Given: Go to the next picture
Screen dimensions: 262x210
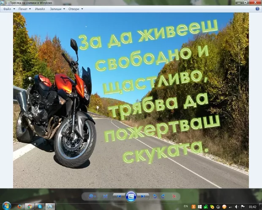Looking at the screenshot, I should point(143,196).
